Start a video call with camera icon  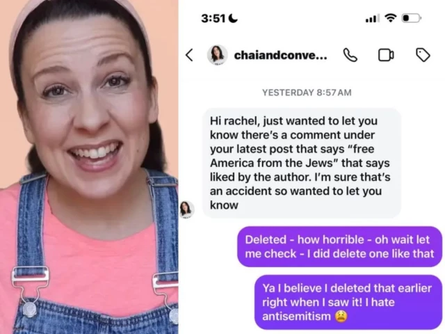[x=386, y=55]
